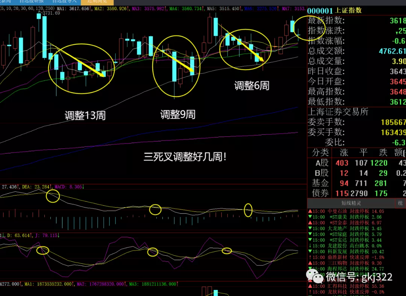This screenshot has height=296, width=406.
Task: Click green down-triangle beside *ST康美
Action: [309, 217]
